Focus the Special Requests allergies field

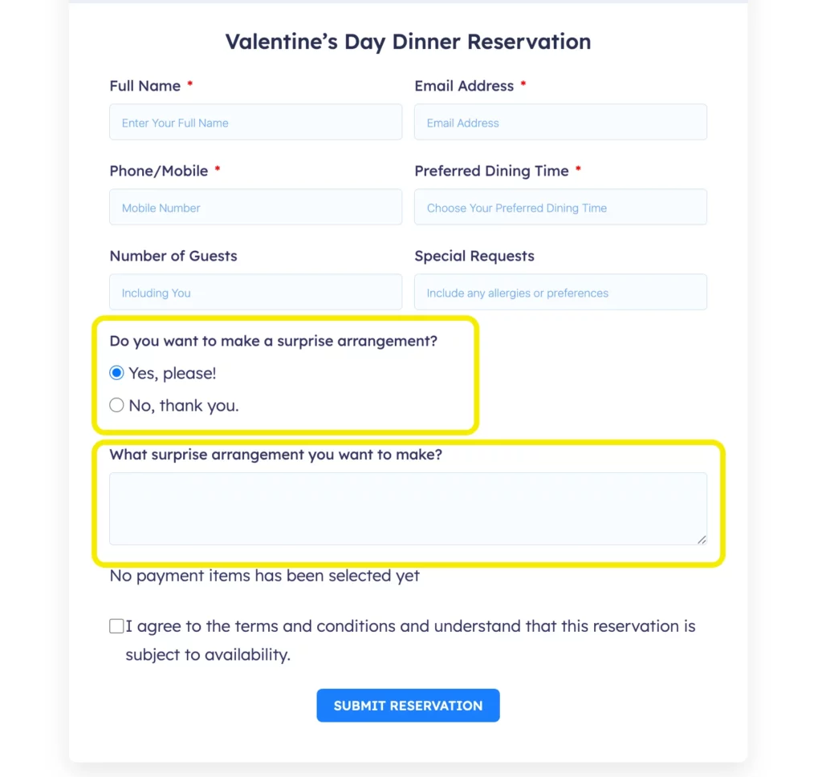point(560,292)
